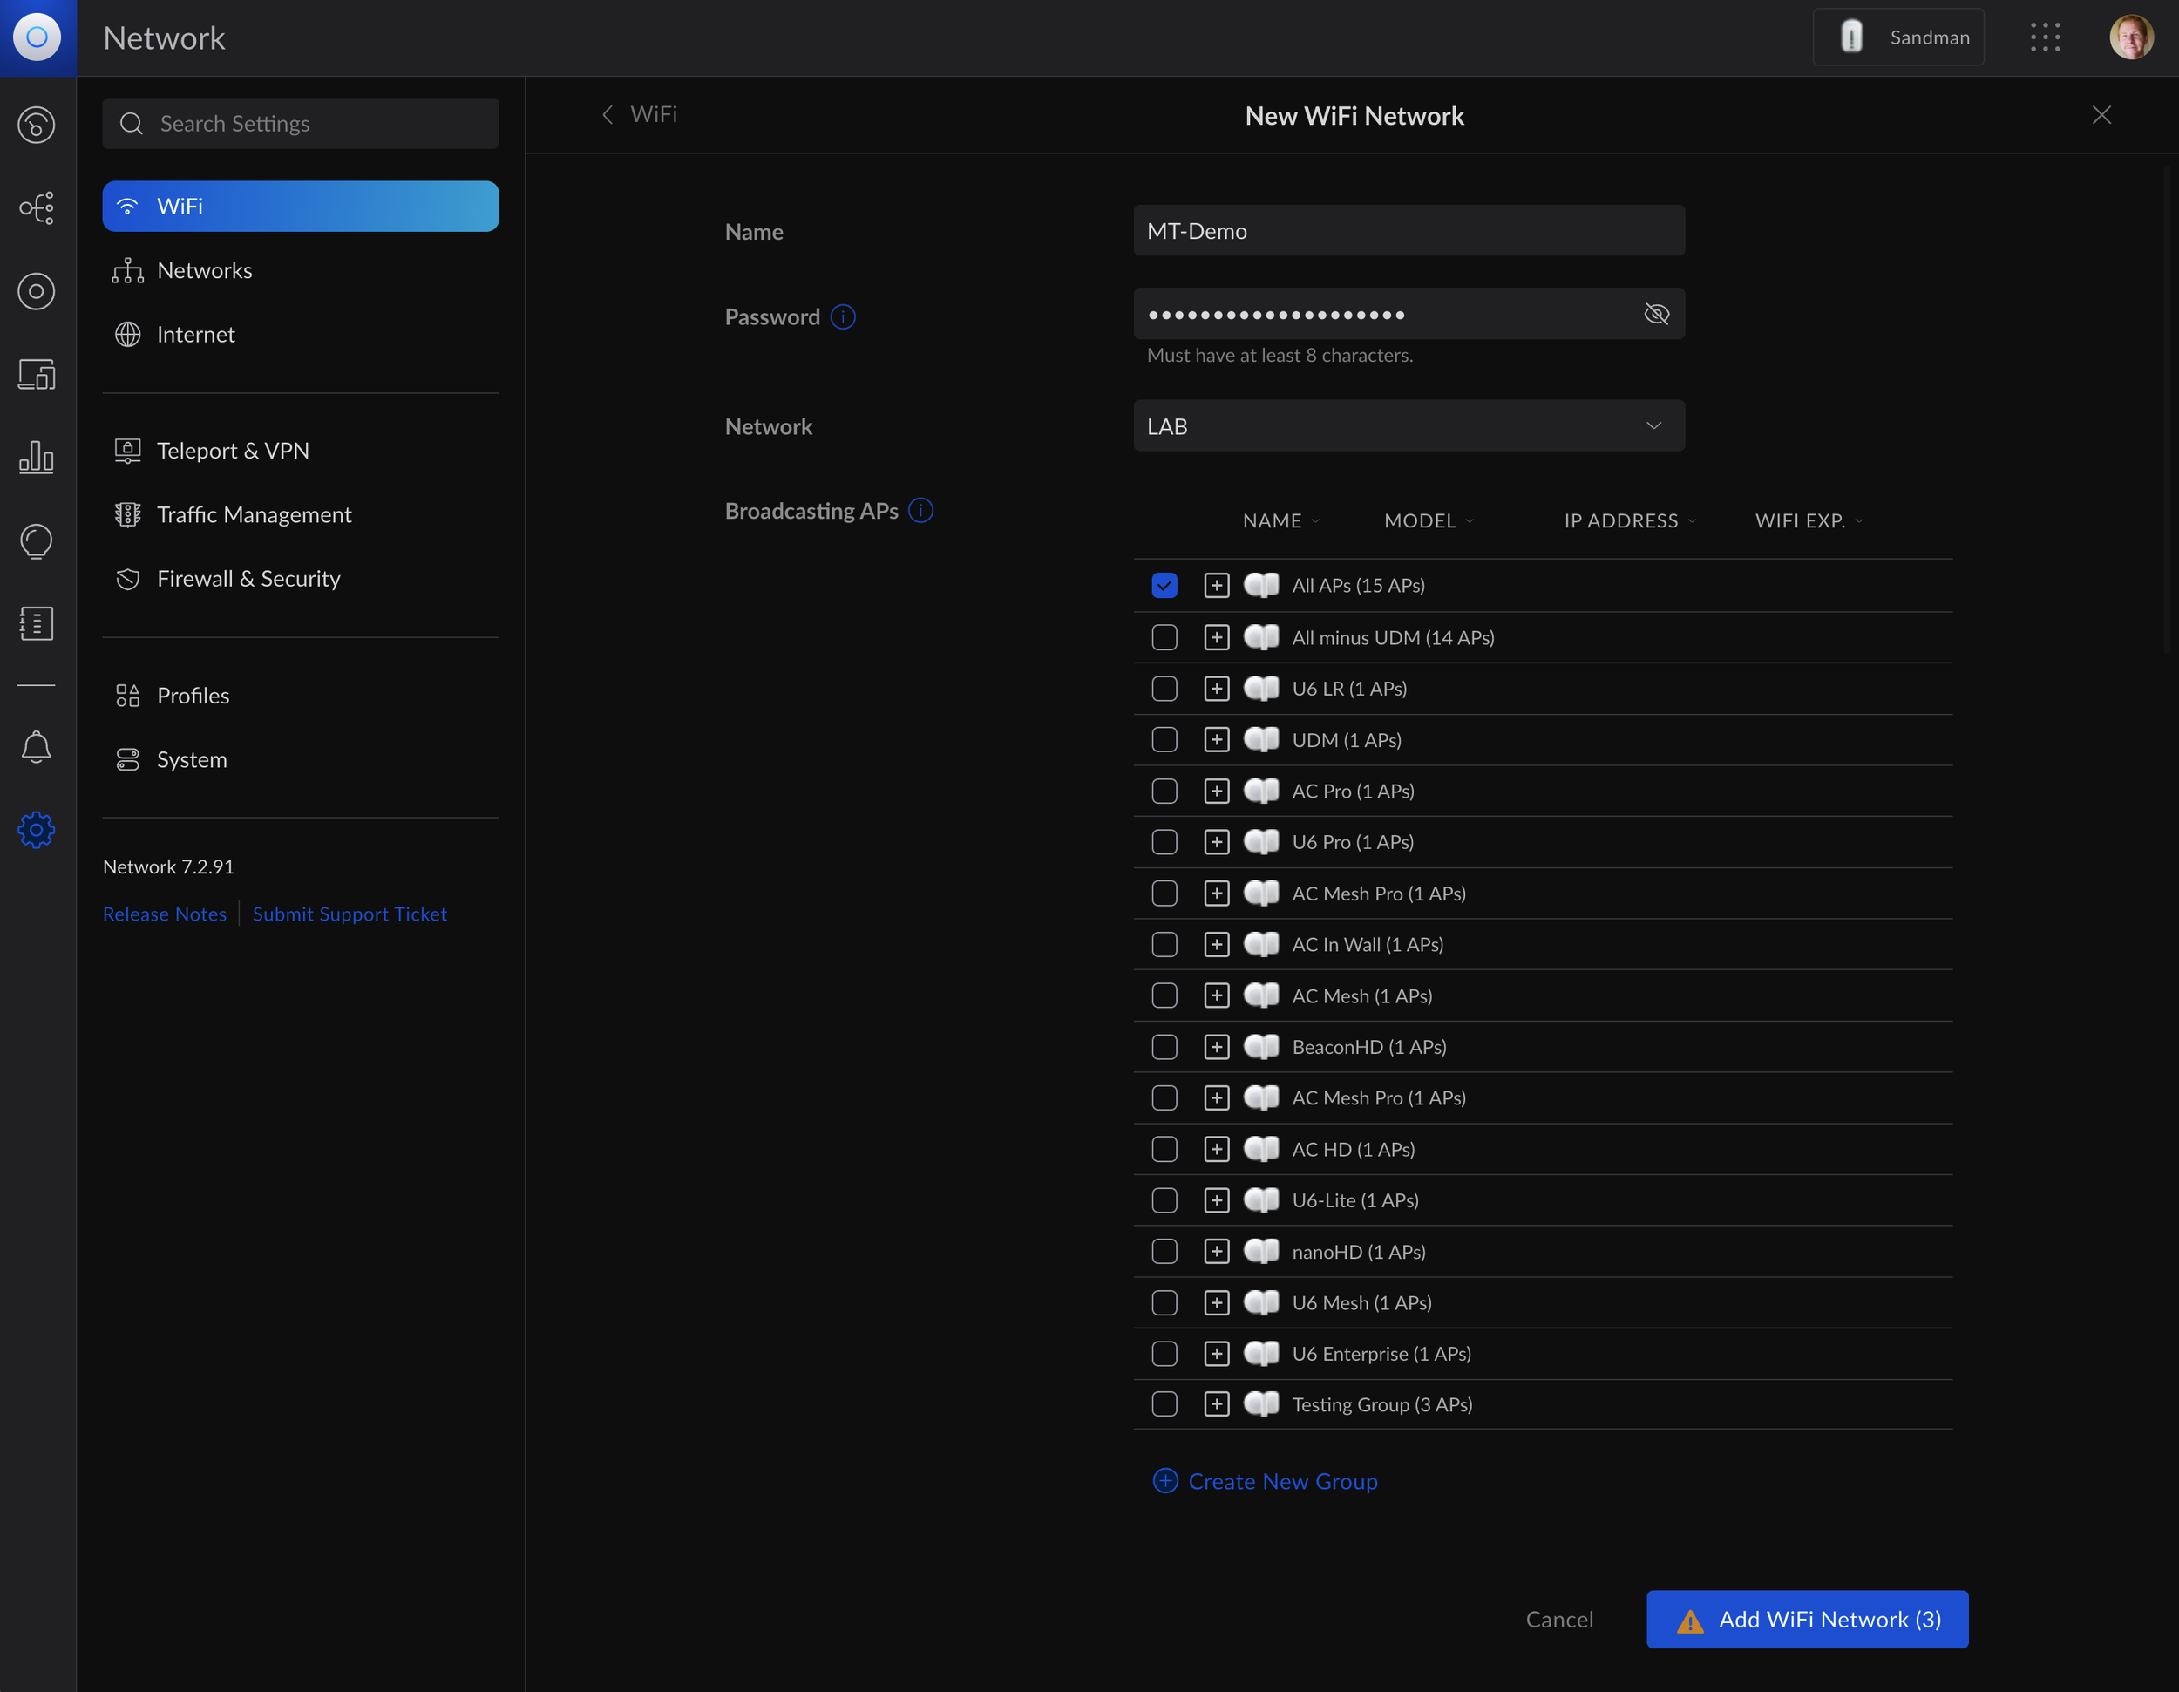Image resolution: width=2179 pixels, height=1692 pixels.
Task: Expand the All minus UDM group
Action: point(1215,637)
